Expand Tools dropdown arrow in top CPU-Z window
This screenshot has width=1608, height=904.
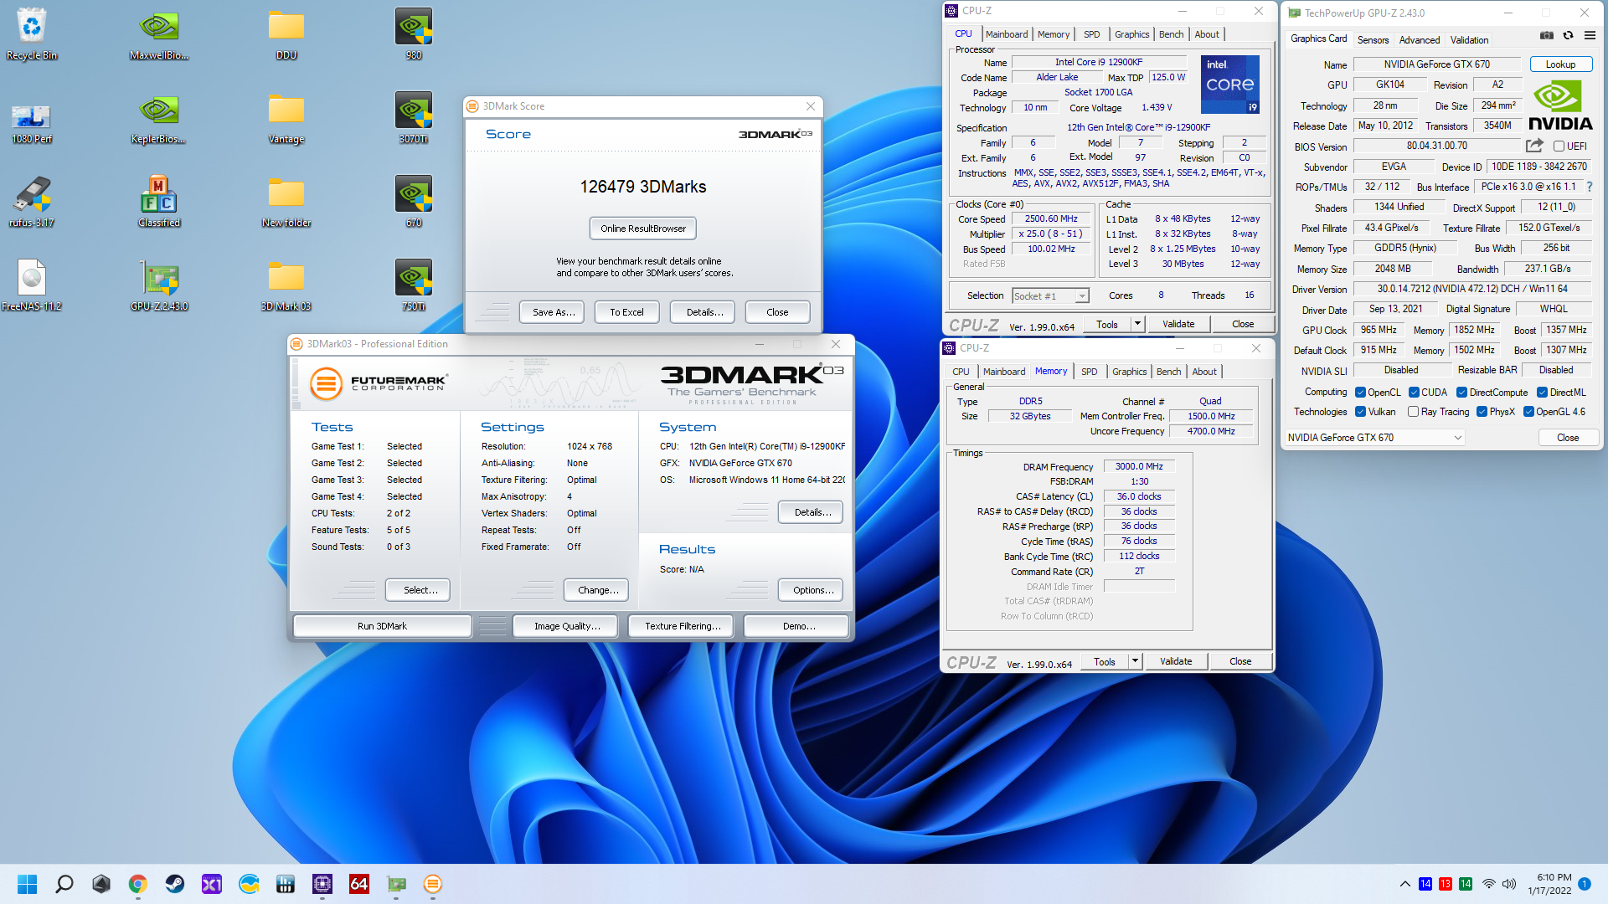tap(1137, 324)
